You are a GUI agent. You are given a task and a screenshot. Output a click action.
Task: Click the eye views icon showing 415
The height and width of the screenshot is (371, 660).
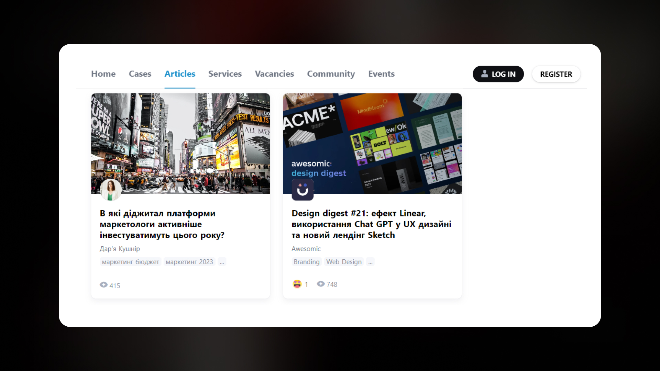pyautogui.click(x=104, y=285)
